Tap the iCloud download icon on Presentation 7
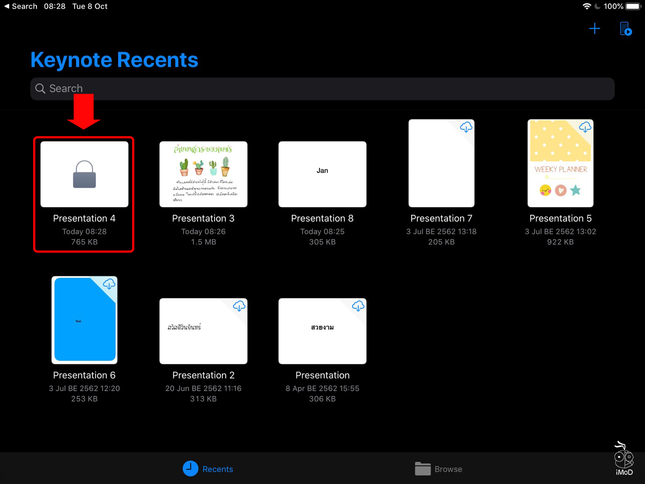The height and width of the screenshot is (484, 645). tap(466, 127)
